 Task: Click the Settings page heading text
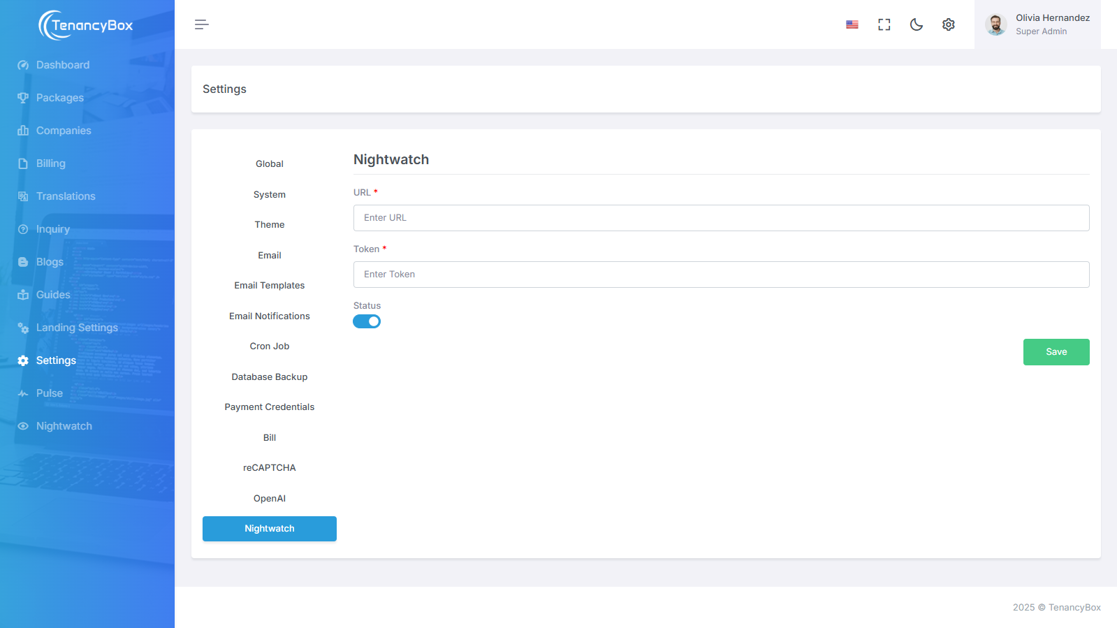click(x=224, y=89)
